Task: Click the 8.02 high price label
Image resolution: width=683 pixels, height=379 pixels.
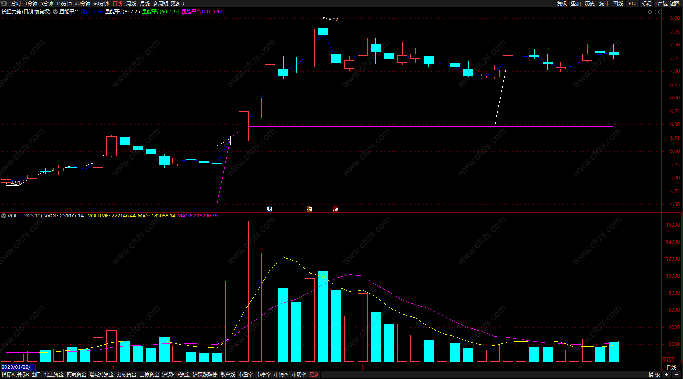Action: pyautogui.click(x=333, y=19)
